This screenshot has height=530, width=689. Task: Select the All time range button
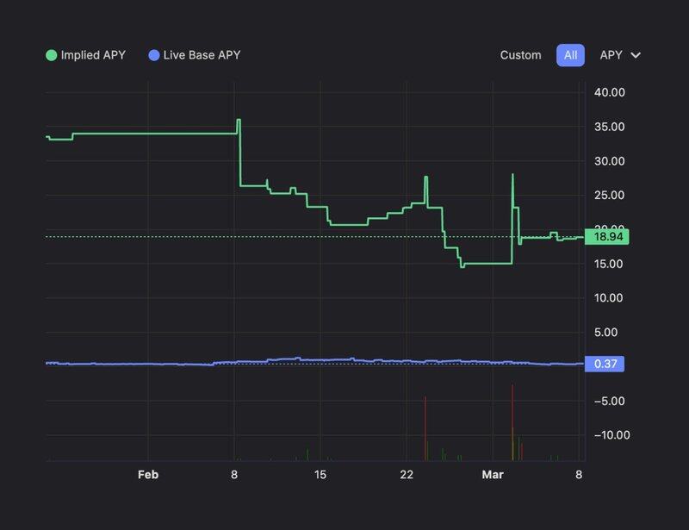[x=570, y=55]
